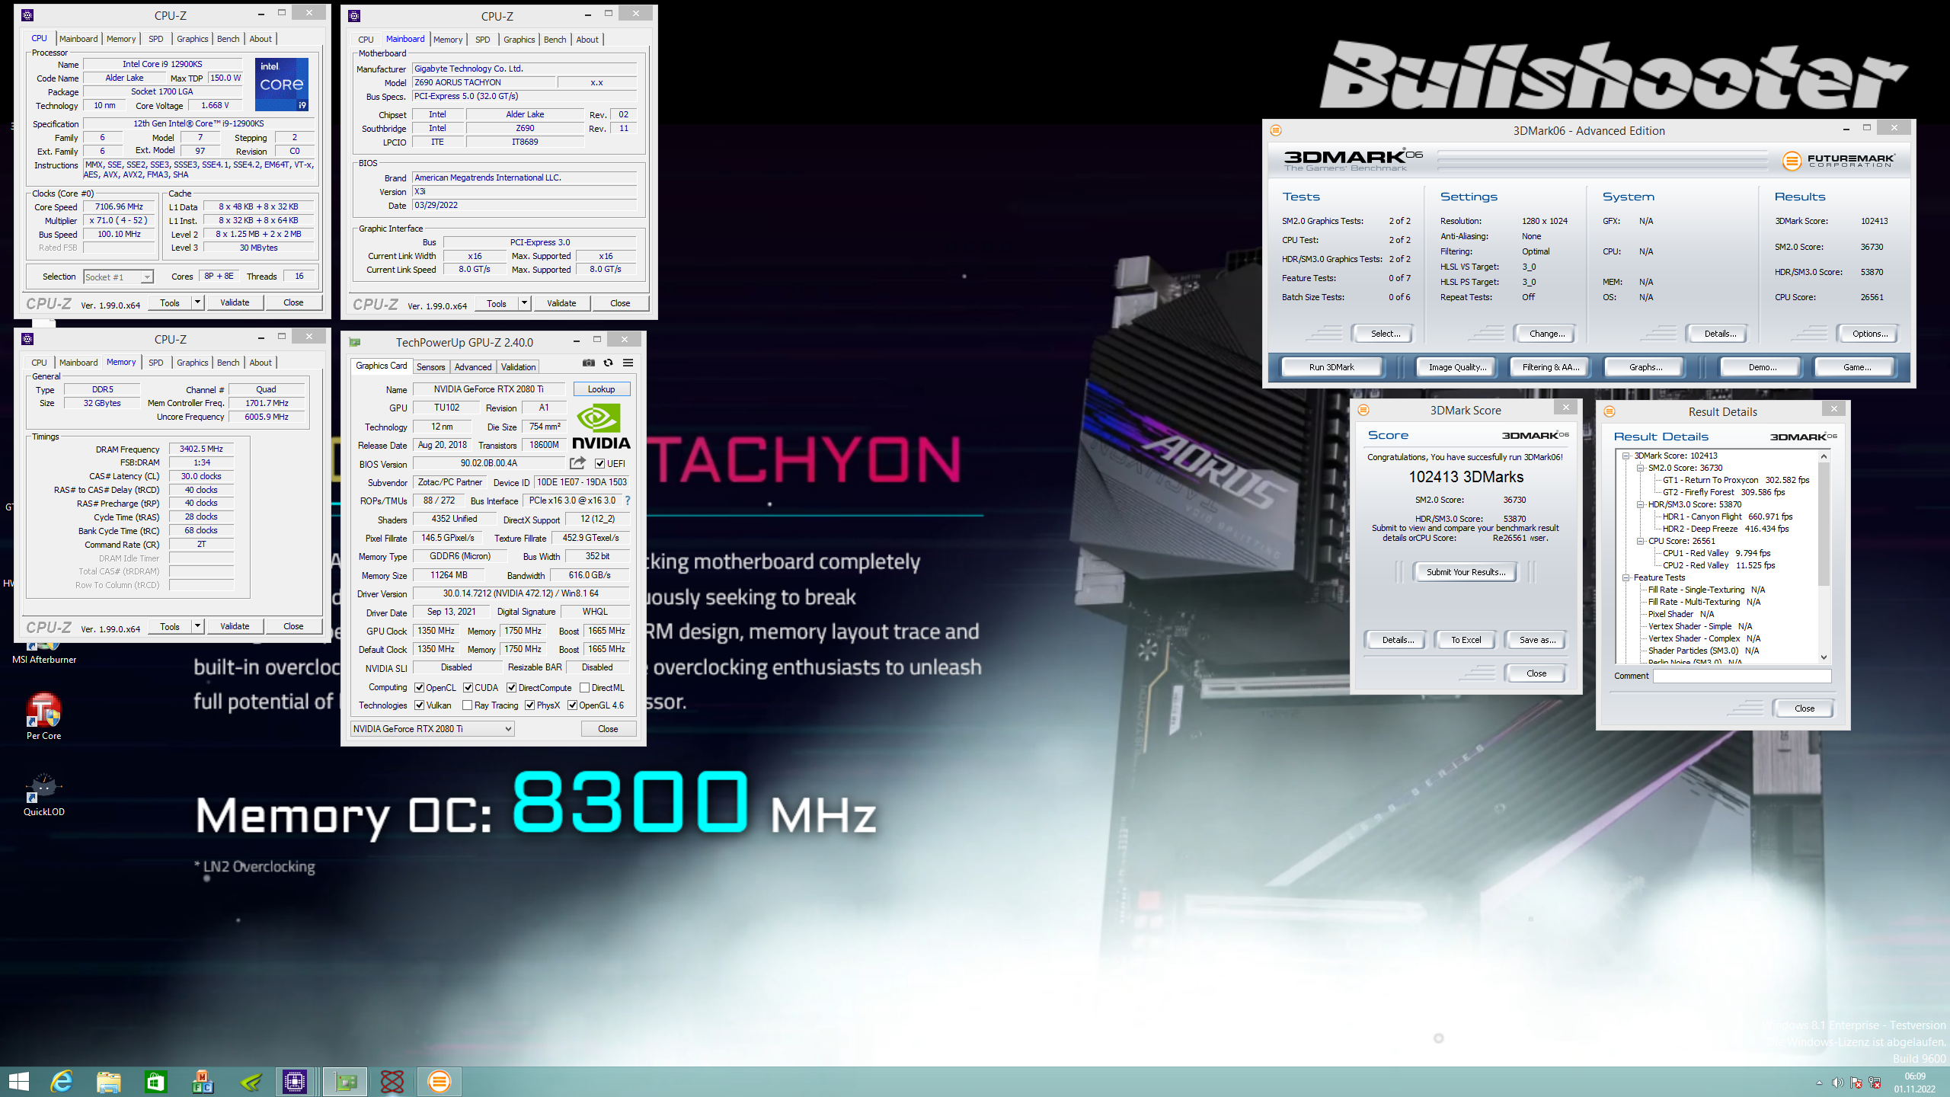Show hidden tray icons arrow

pyautogui.click(x=1820, y=1083)
